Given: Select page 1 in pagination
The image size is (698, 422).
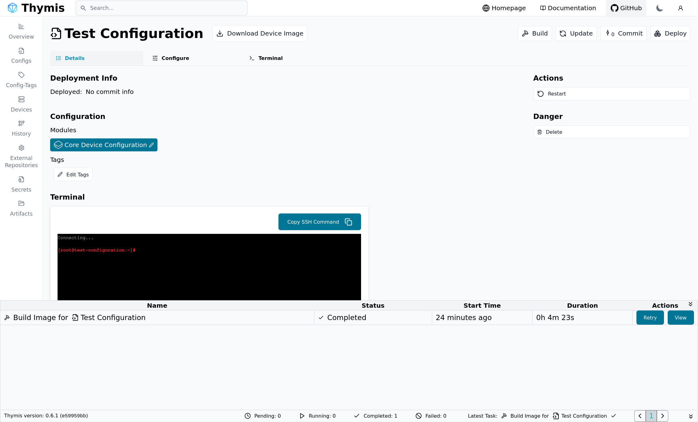Looking at the screenshot, I should (x=651, y=416).
